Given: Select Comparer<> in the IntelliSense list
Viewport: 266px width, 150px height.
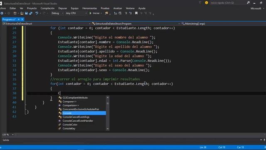Looking at the screenshot, I should pos(69,102).
